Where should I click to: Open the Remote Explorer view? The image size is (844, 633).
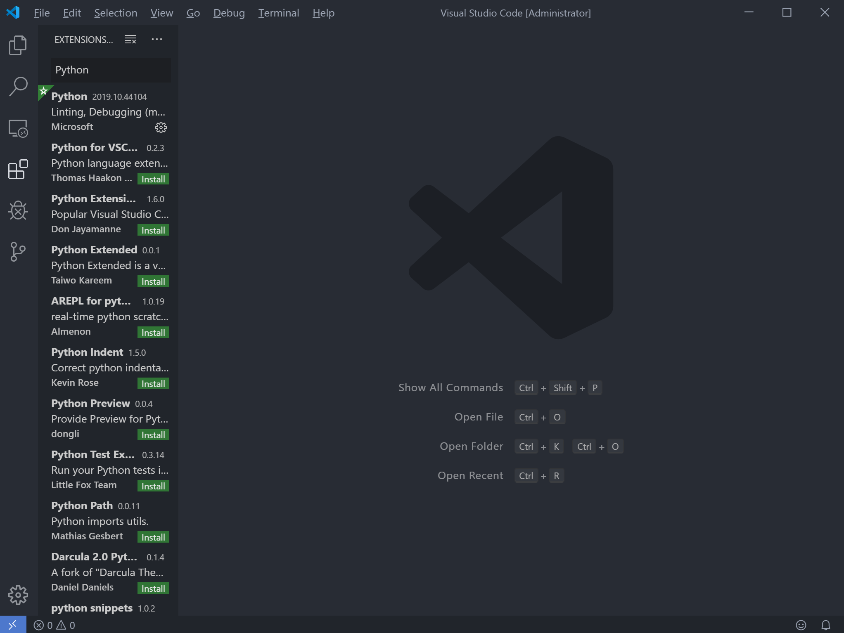(x=18, y=128)
